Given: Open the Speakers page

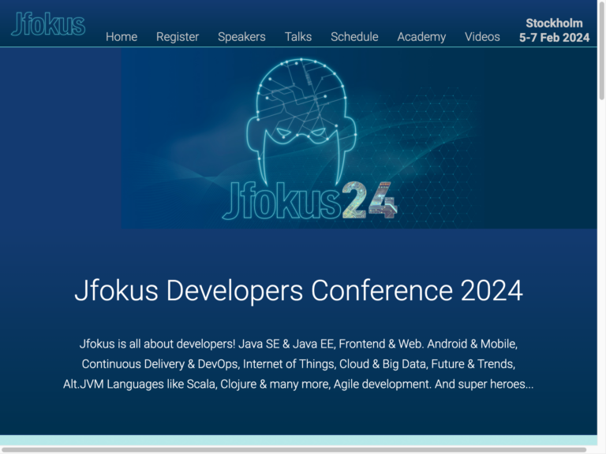Looking at the screenshot, I should pyautogui.click(x=241, y=37).
